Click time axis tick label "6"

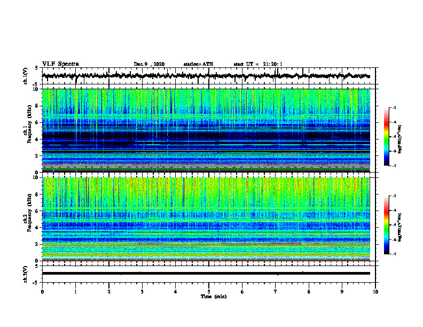click(x=242, y=292)
